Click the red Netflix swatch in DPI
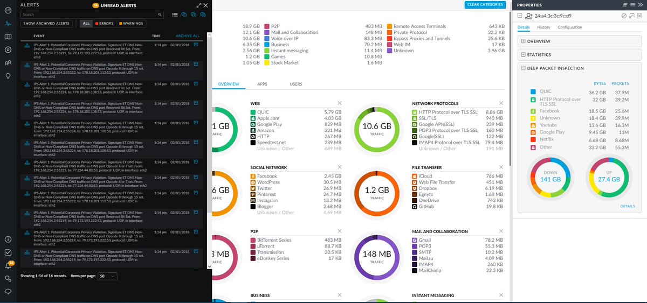Viewport: 647px width, 303px height. click(533, 139)
